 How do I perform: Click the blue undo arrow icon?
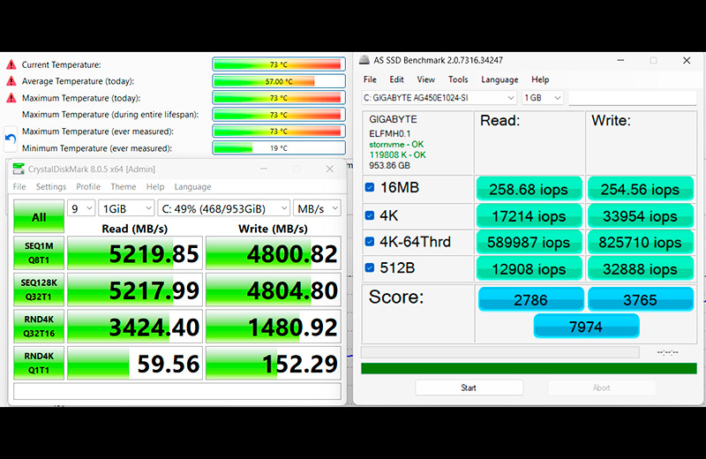pos(11,139)
